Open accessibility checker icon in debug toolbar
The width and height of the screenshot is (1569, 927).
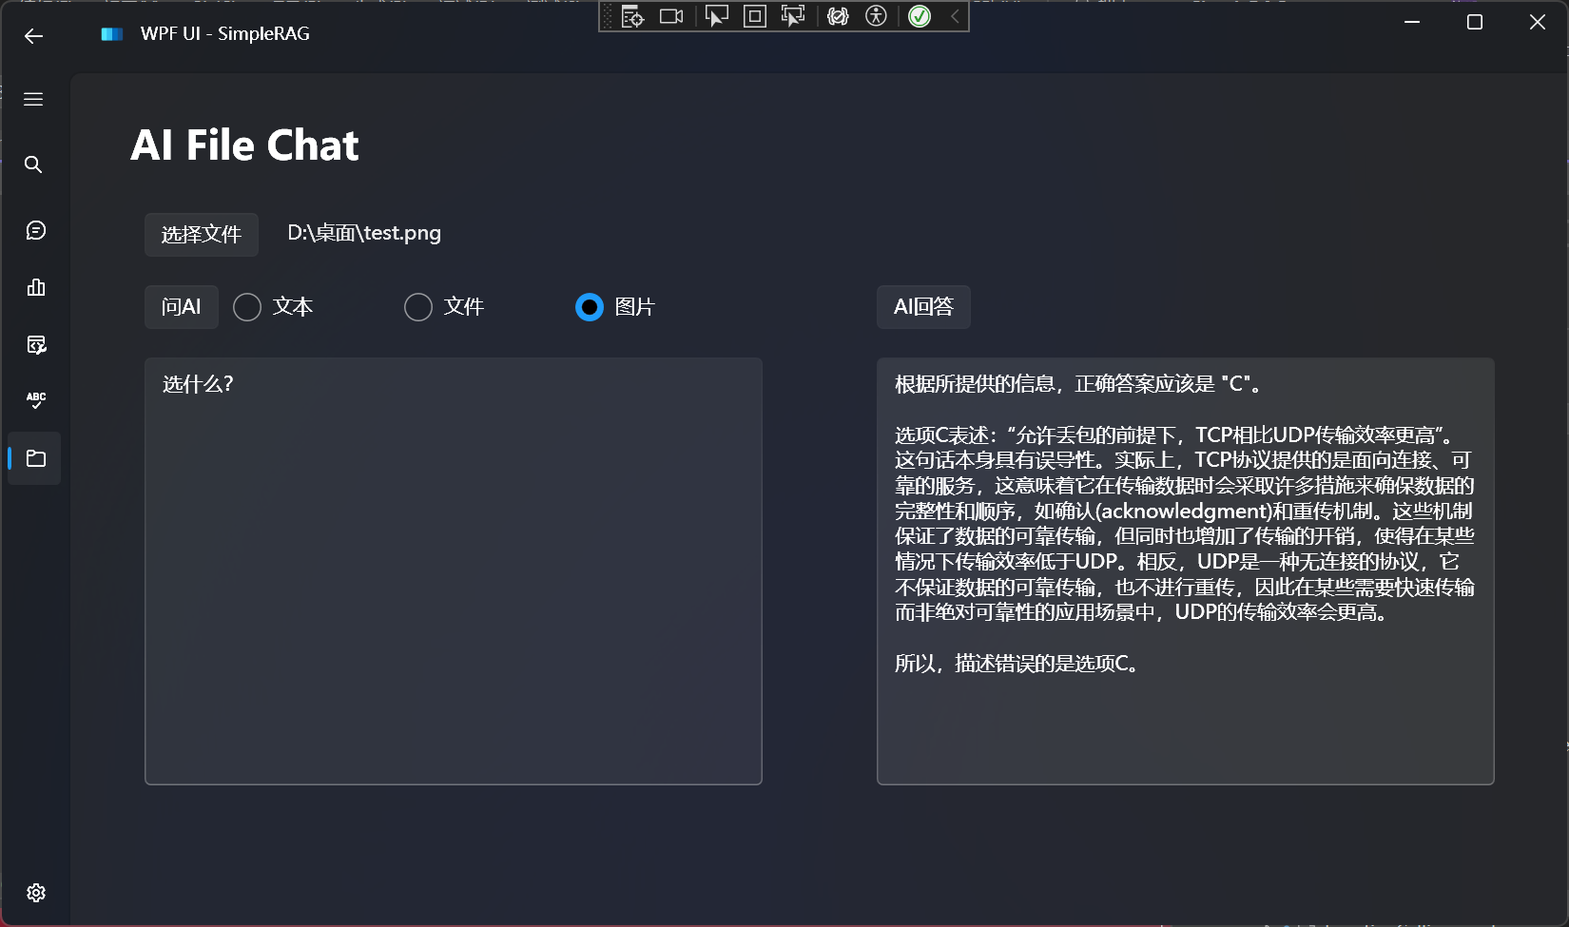click(876, 16)
